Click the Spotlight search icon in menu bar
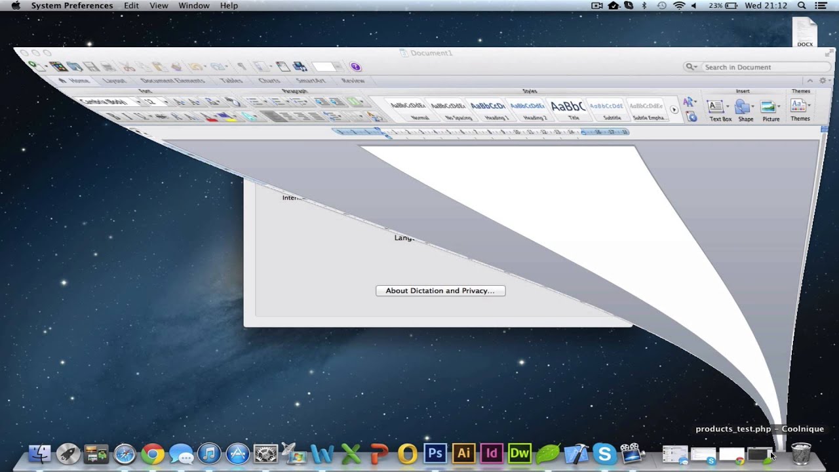 pos(802,5)
